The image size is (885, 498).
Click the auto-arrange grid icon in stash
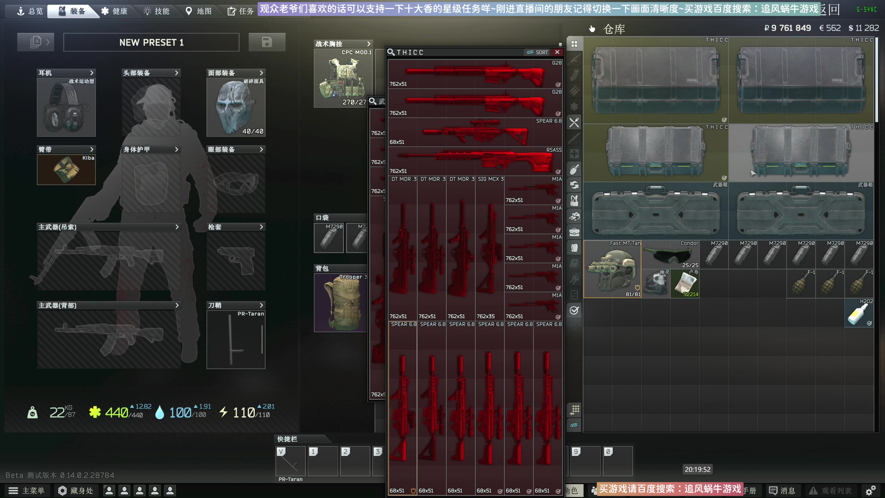coord(574,410)
